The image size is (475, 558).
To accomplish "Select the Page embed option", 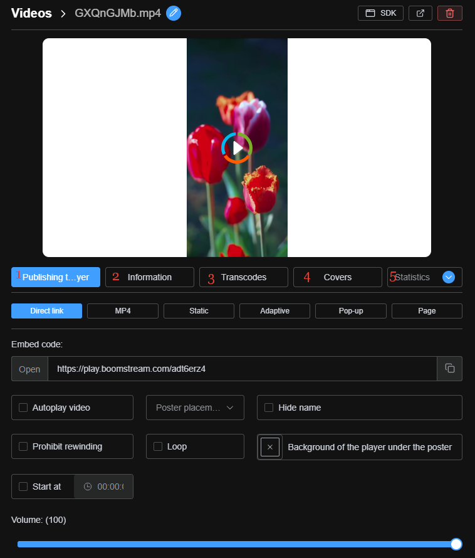I will click(x=427, y=311).
